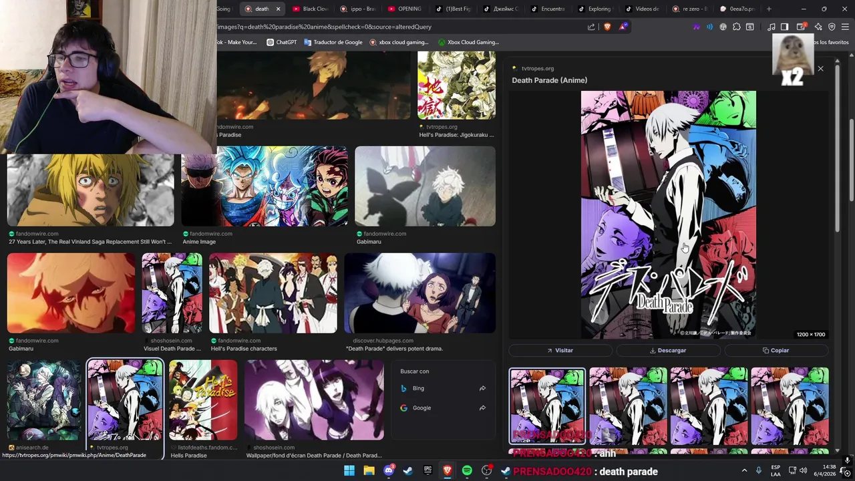This screenshot has width=855, height=481.
Task: Click the address bar URL field
Action: (x=399, y=27)
